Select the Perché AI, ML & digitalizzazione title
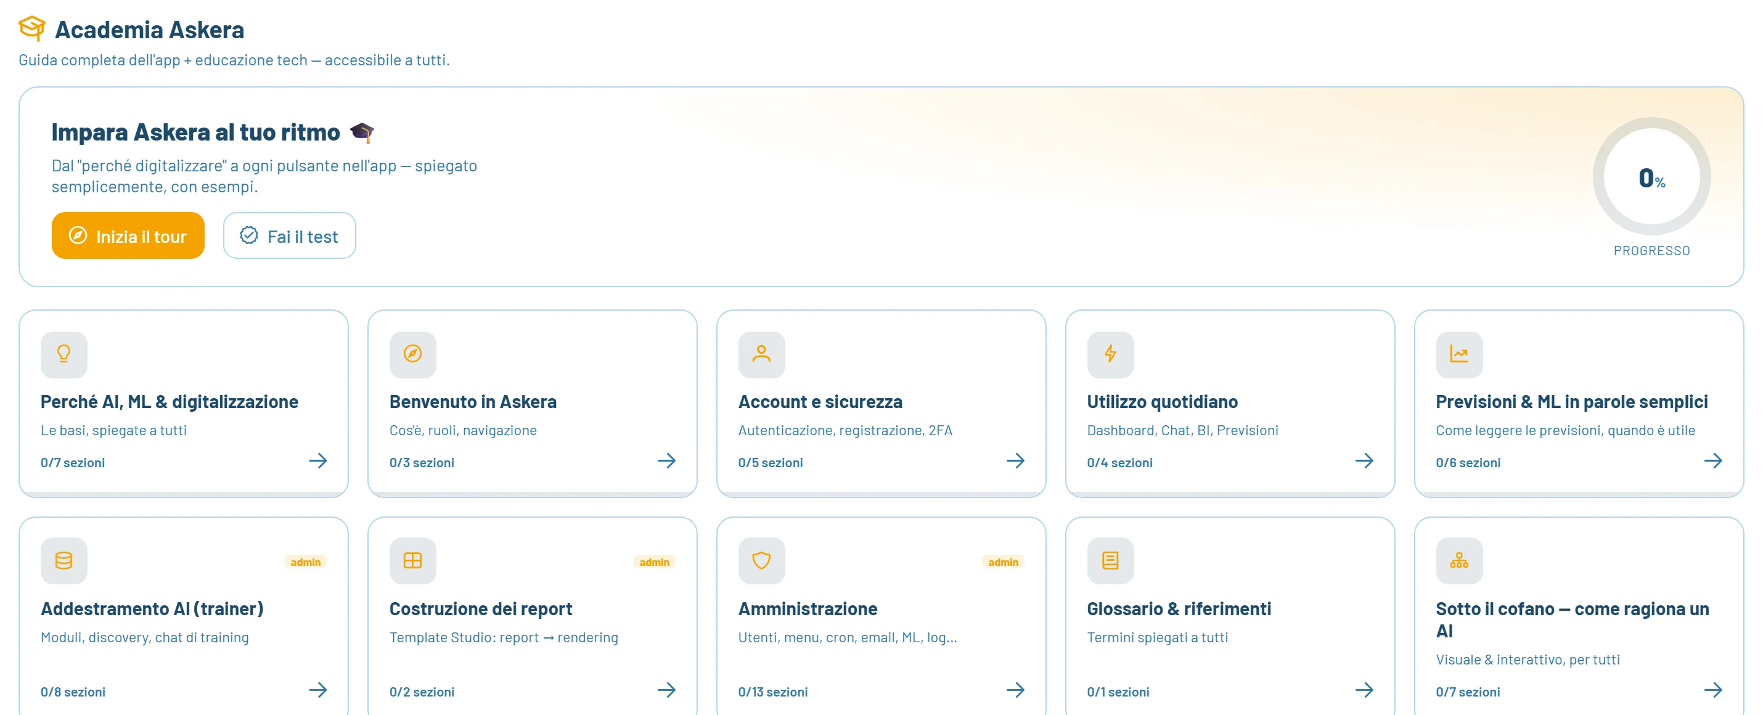The width and height of the screenshot is (1763, 715). pyautogui.click(x=169, y=402)
